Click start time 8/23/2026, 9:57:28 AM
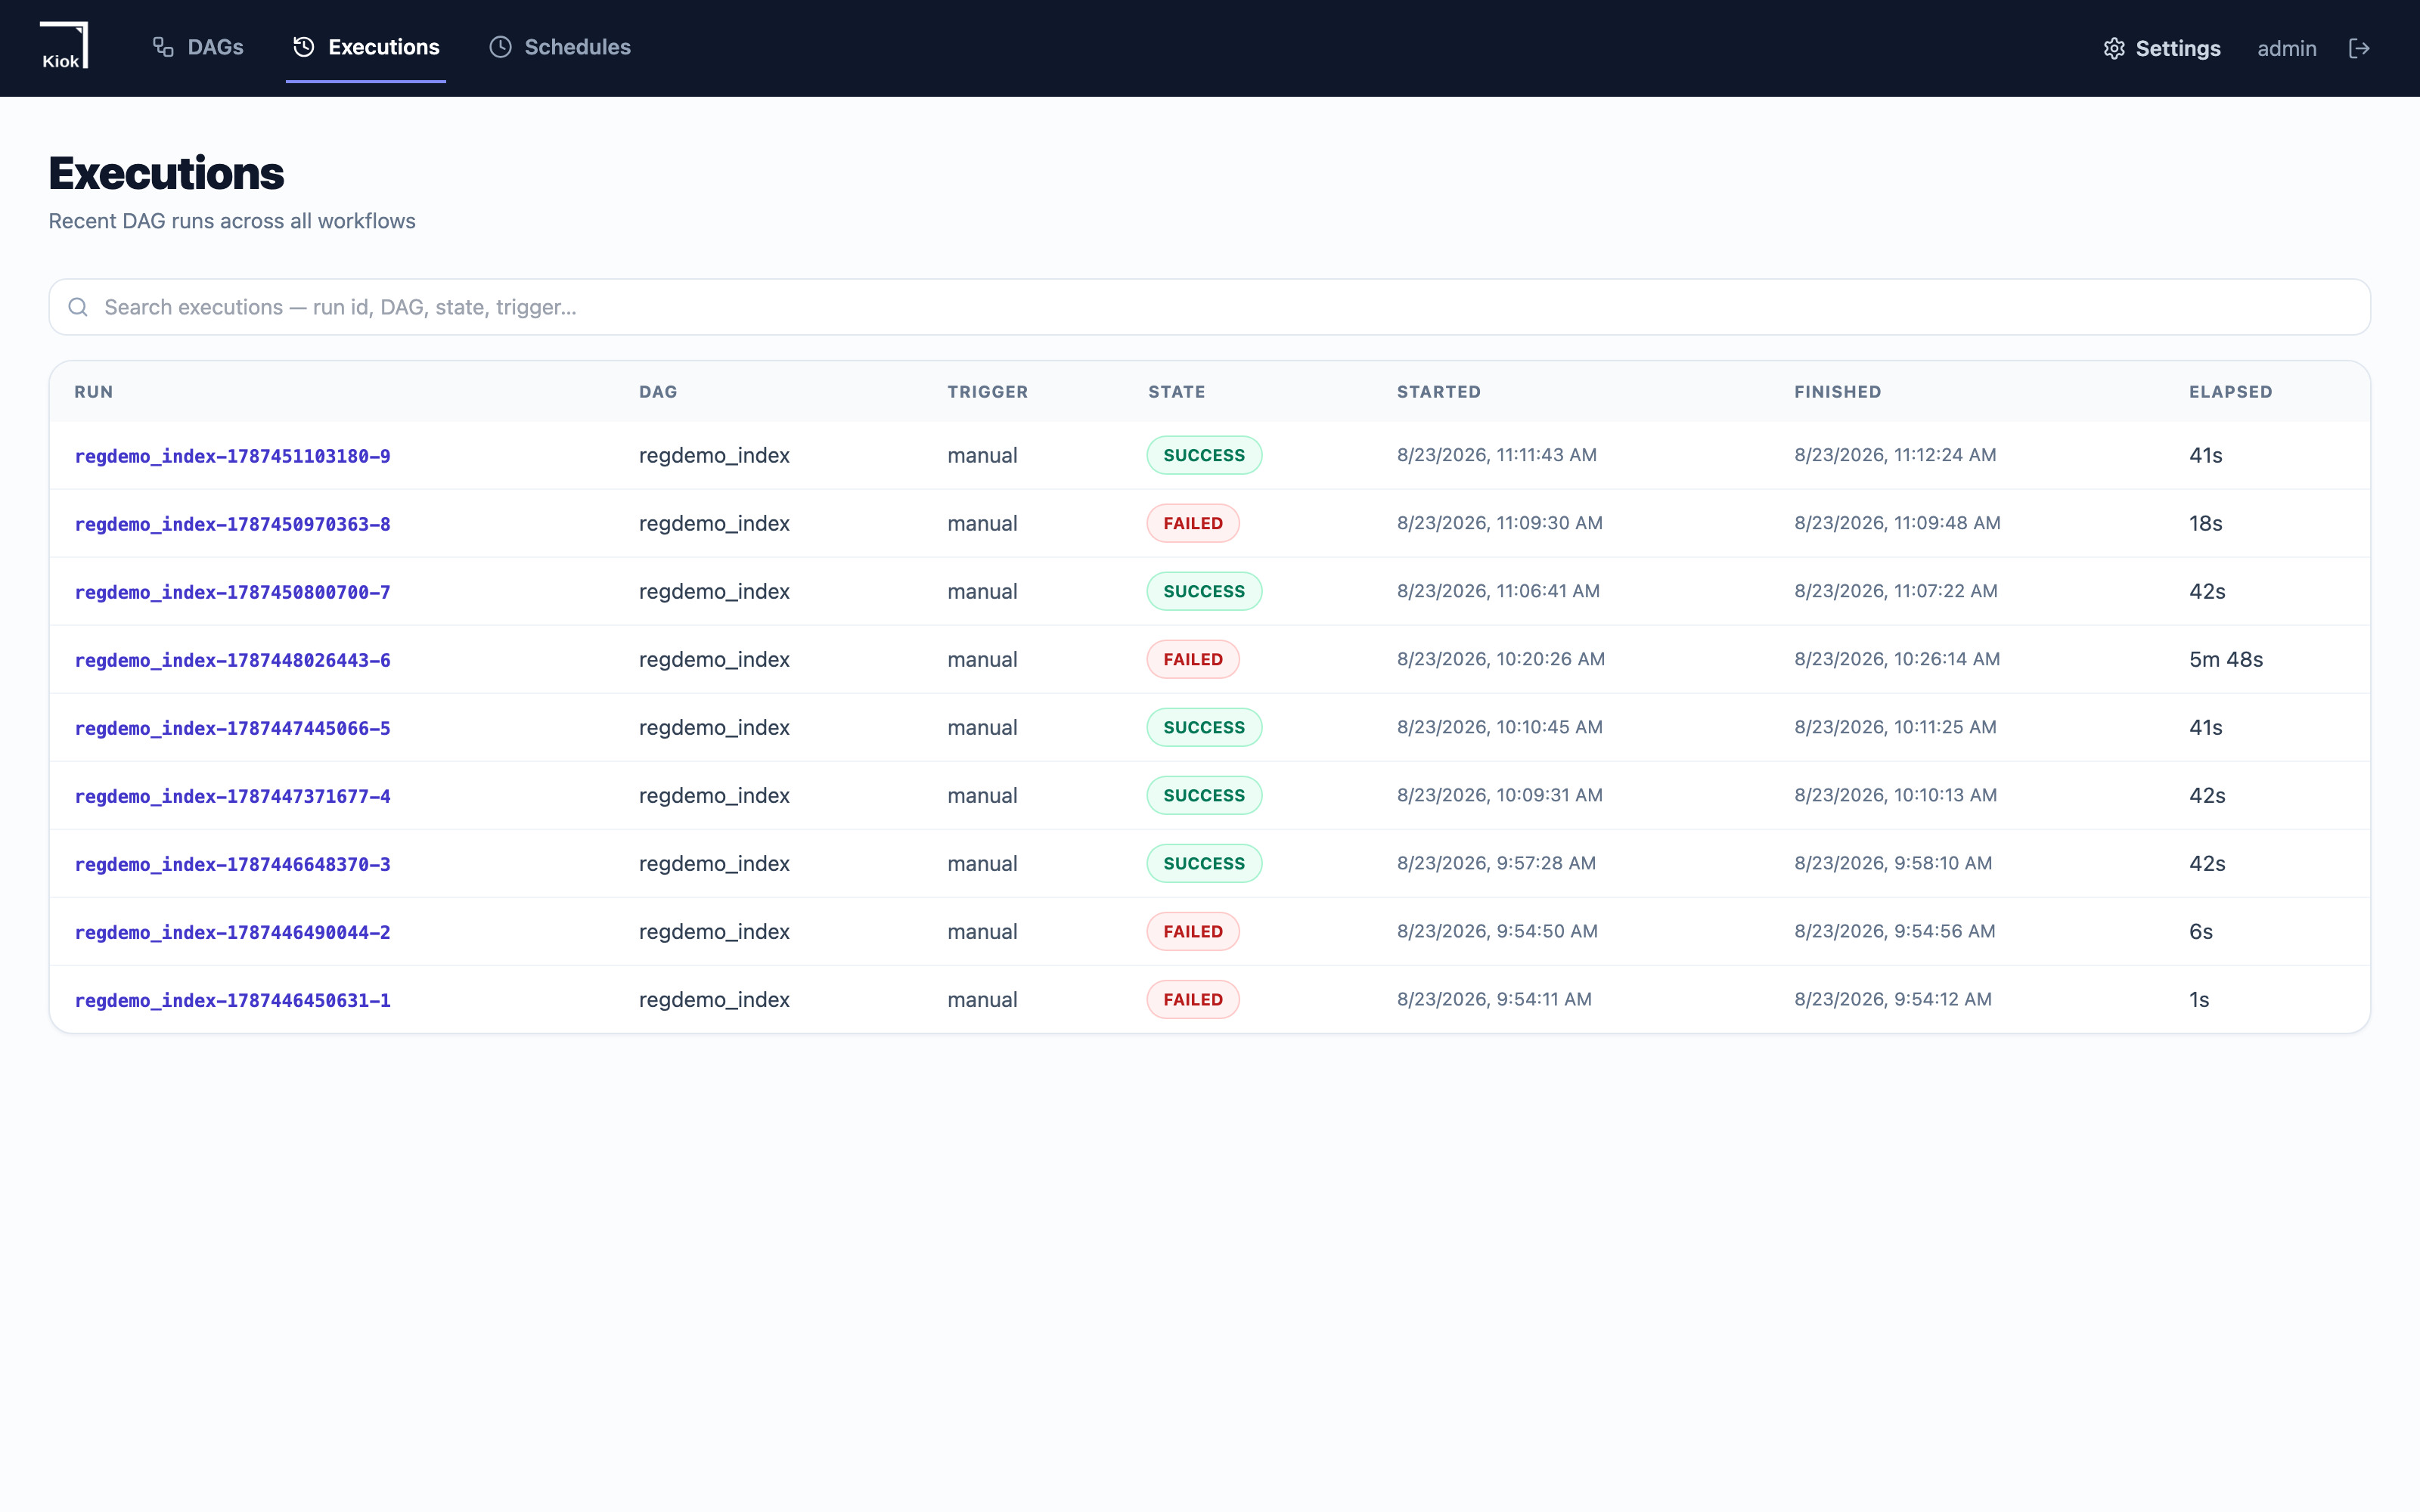 click(x=1496, y=863)
